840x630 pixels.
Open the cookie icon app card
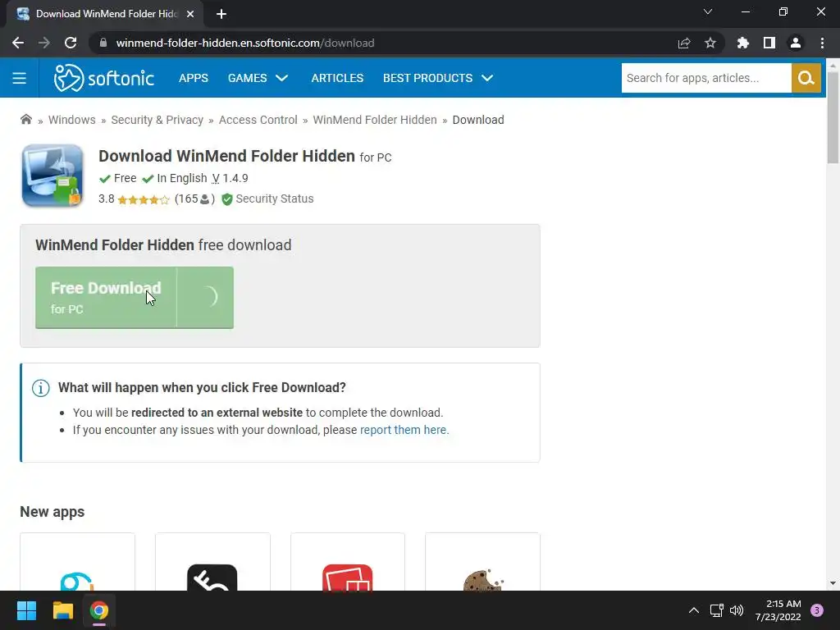[482, 562]
